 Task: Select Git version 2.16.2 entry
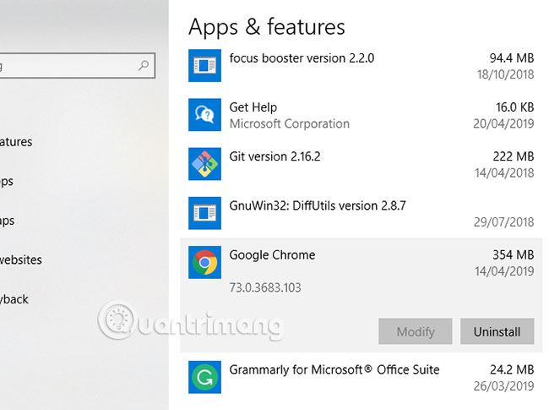[x=274, y=156]
